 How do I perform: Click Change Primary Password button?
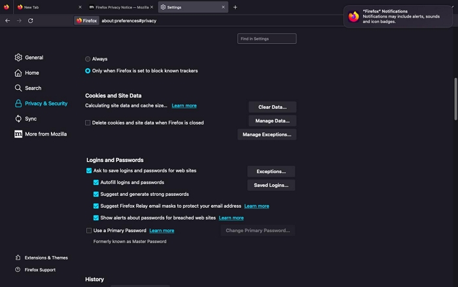click(258, 231)
